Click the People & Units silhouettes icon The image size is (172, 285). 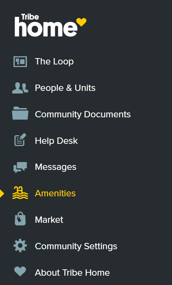click(x=20, y=88)
